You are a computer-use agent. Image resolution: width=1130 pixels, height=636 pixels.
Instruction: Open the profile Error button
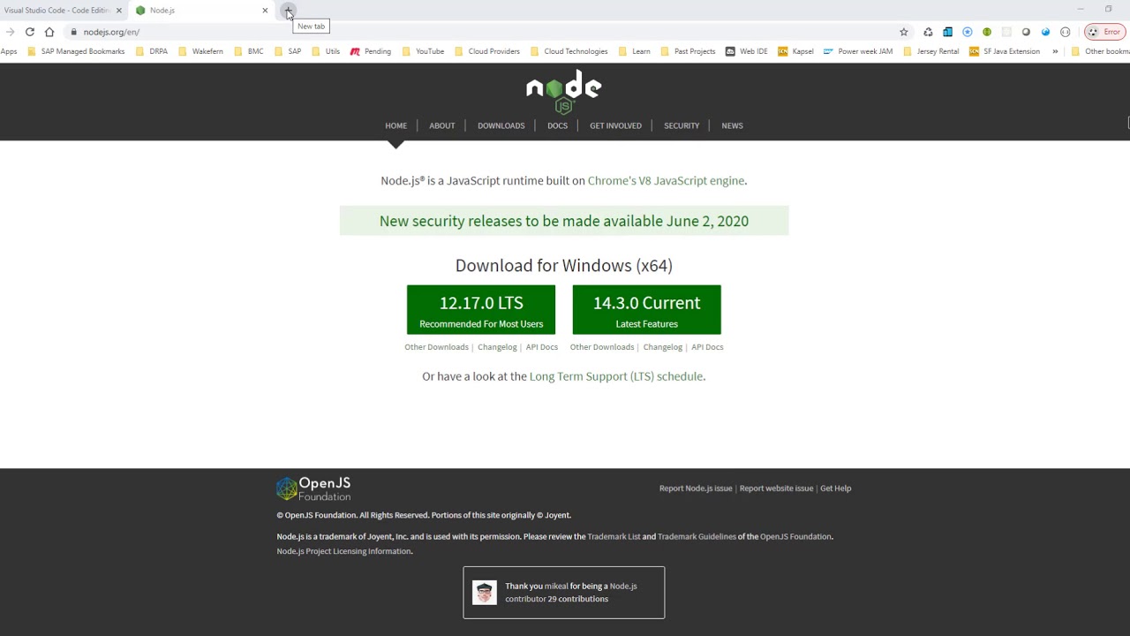[x=1104, y=32]
